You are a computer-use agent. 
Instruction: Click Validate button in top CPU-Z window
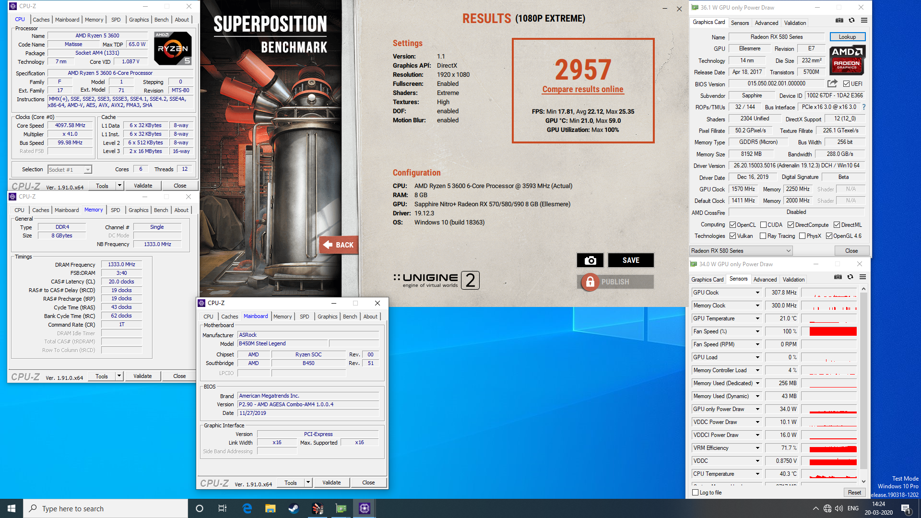(143, 186)
